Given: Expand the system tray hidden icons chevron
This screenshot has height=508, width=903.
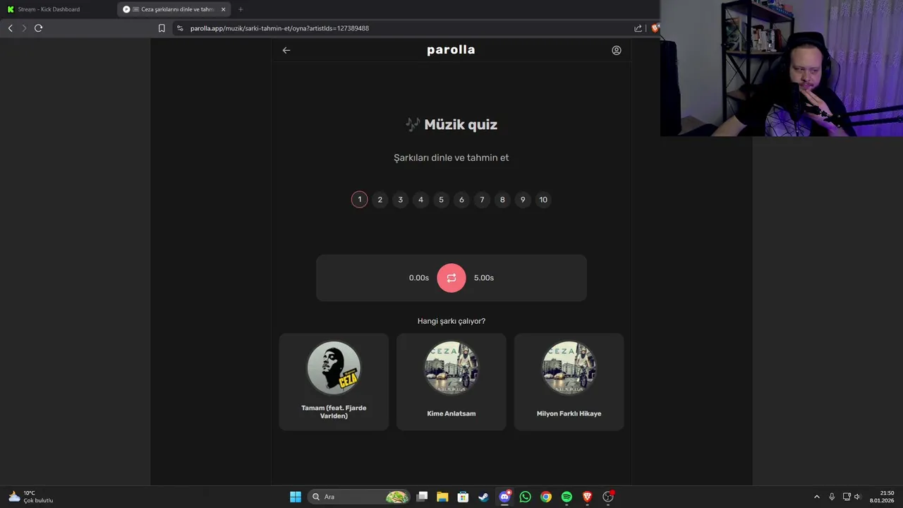Looking at the screenshot, I should pos(817,497).
